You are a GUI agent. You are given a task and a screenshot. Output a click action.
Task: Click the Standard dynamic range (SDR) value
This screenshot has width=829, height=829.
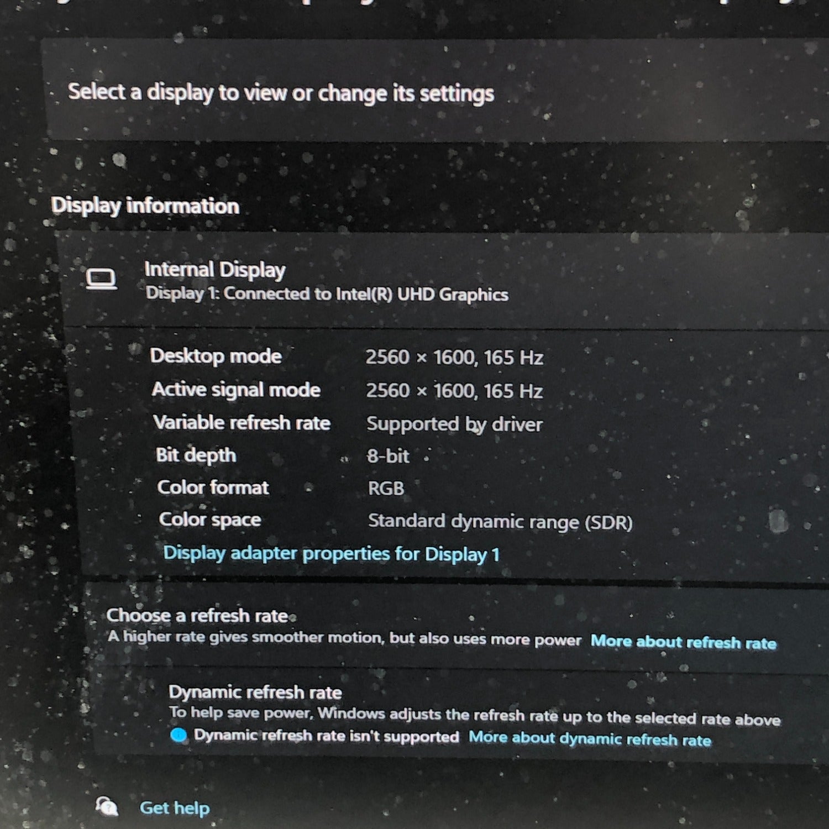[x=500, y=522]
